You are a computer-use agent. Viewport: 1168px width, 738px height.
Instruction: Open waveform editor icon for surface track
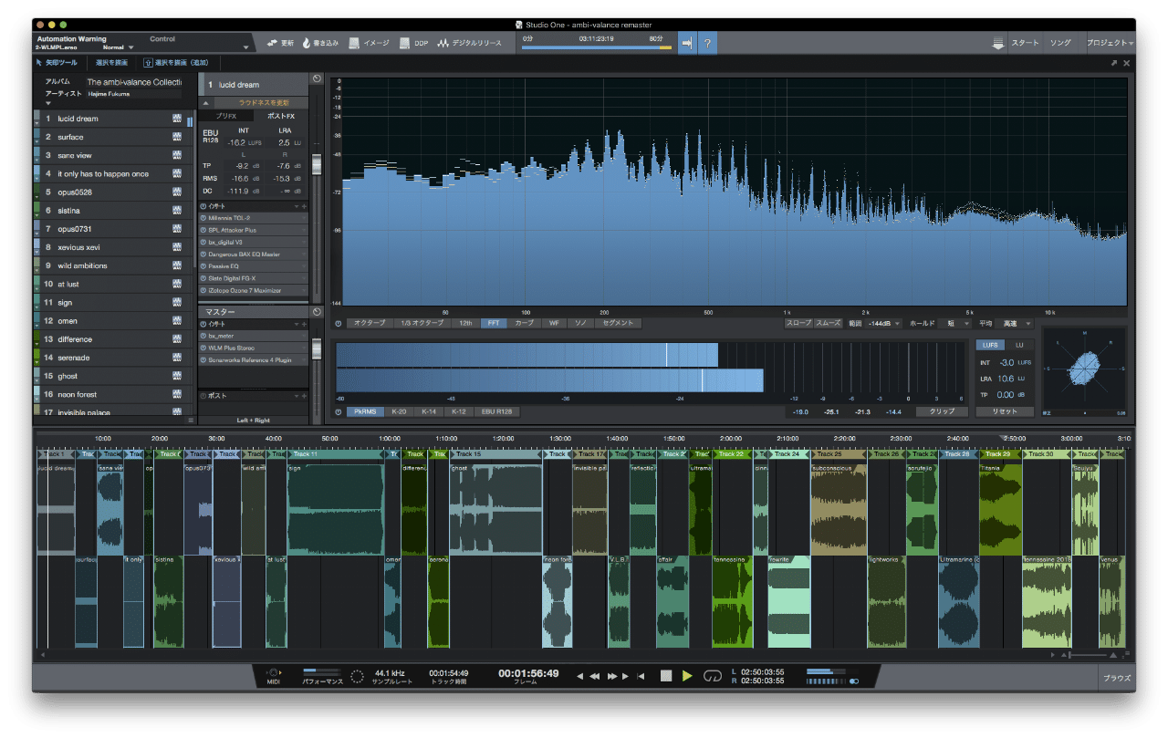pos(177,137)
